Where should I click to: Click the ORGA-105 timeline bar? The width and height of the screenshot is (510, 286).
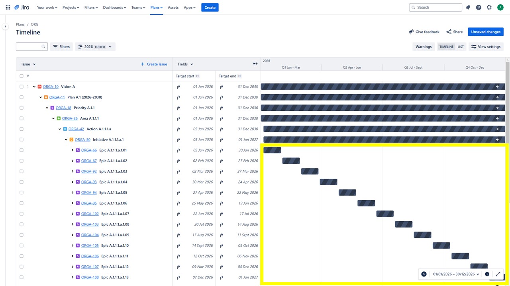(441, 245)
